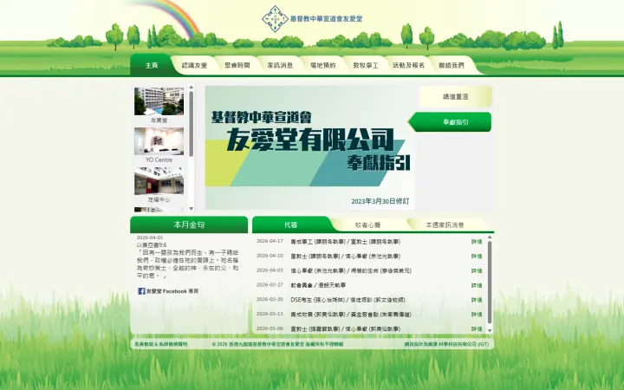The width and height of the screenshot is (624, 390).
Task: Click the 本月金句 panel header
Action: [189, 224]
